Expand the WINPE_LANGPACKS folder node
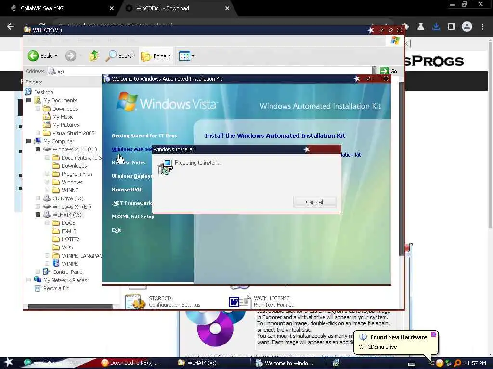This screenshot has width=493, height=369. point(47,256)
